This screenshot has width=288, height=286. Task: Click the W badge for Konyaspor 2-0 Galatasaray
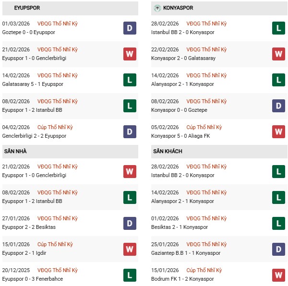pos(279,54)
